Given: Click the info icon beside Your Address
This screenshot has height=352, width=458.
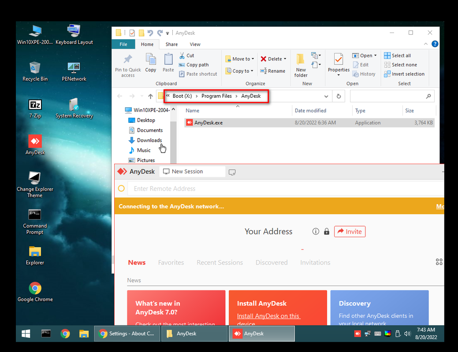Looking at the screenshot, I should (x=316, y=231).
